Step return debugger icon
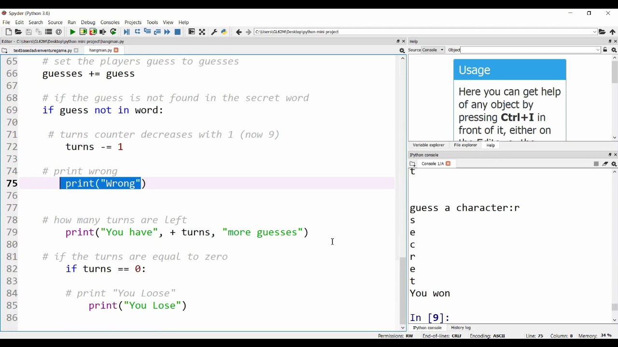The width and height of the screenshot is (618, 347). [x=157, y=32]
